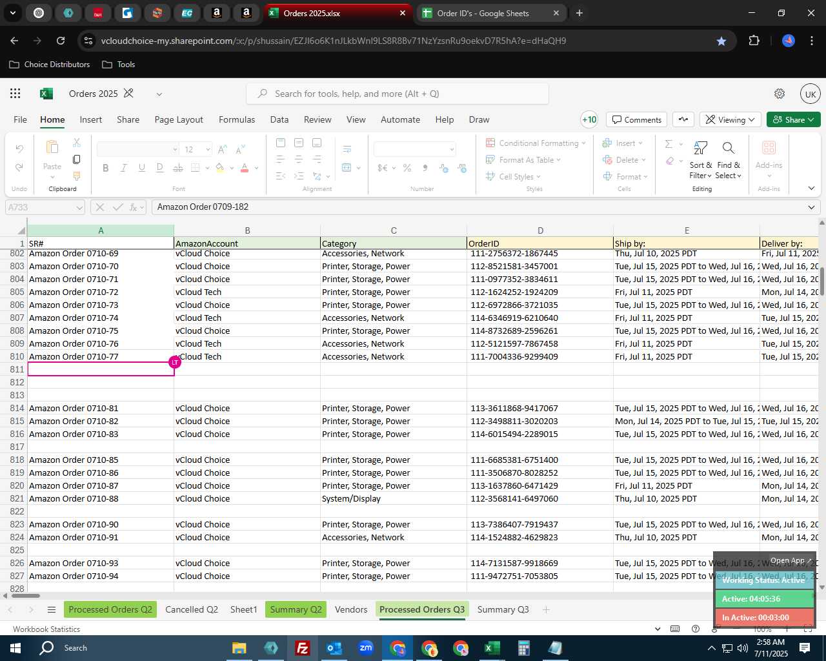Click Decrease Font Size icon
Screen dimensions: 826x661
pos(240,149)
